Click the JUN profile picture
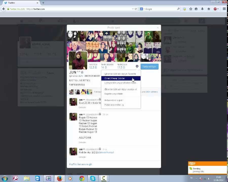This screenshot has height=182, width=228. [x=78, y=60]
